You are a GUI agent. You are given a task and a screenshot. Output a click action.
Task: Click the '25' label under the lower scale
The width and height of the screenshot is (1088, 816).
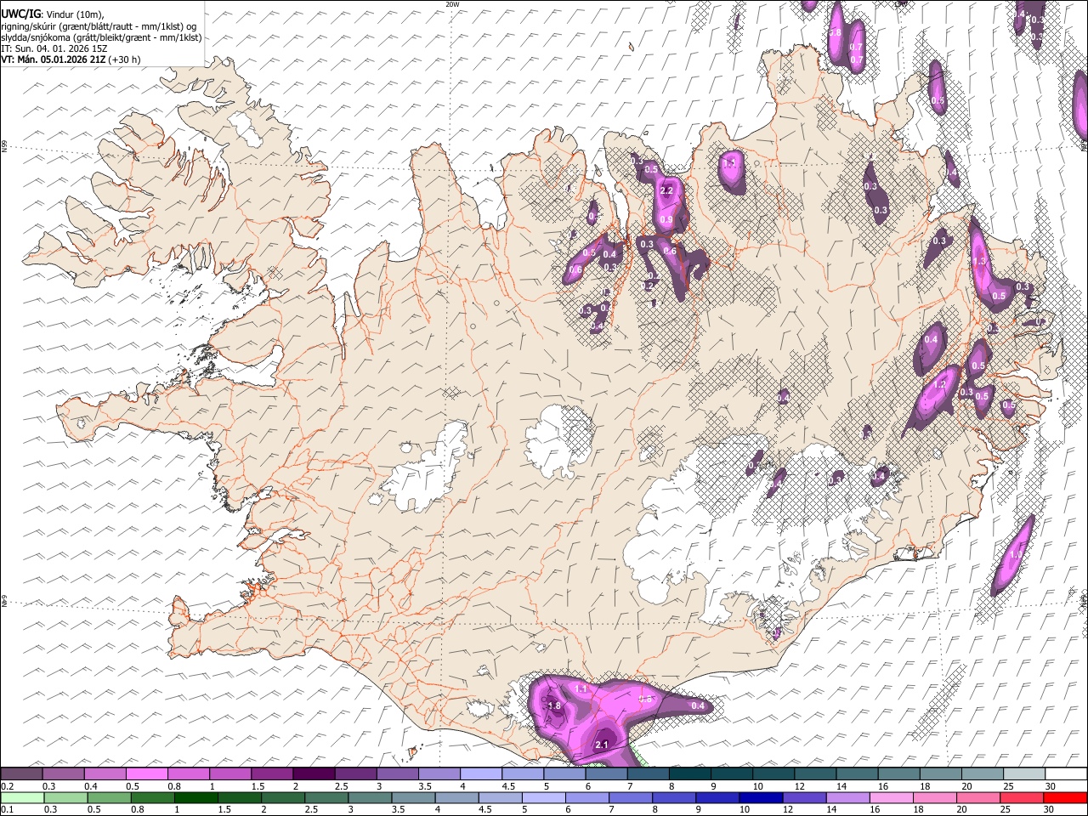tap(1006, 810)
